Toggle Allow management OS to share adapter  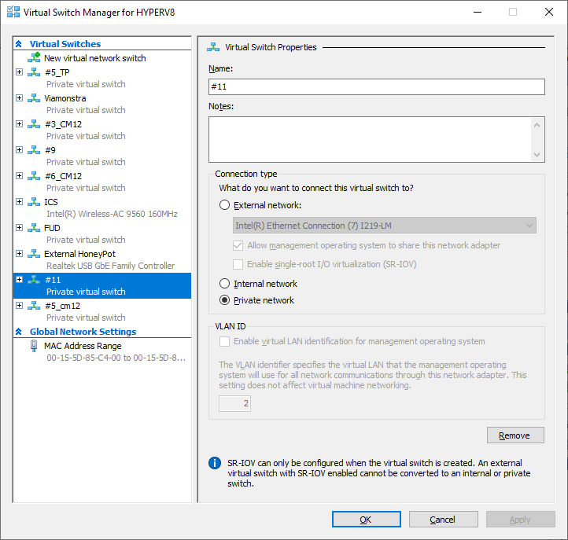238,245
